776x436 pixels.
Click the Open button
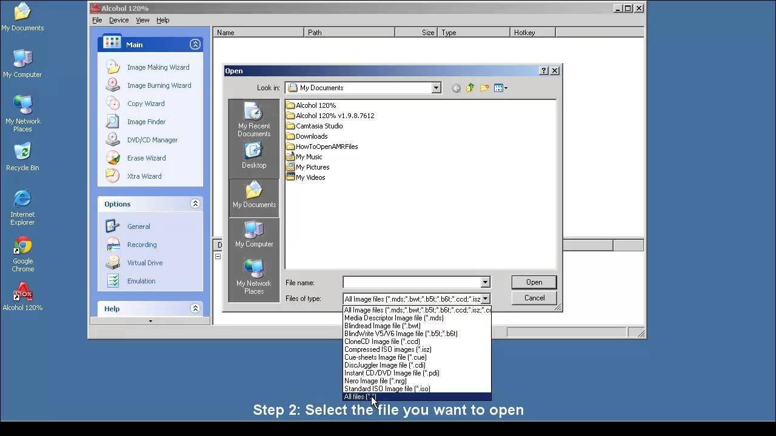click(x=534, y=282)
